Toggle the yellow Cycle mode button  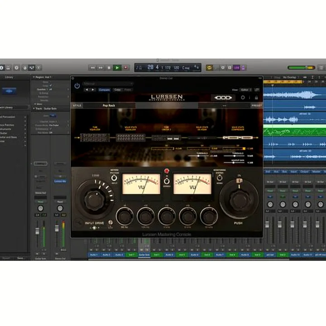209,68
